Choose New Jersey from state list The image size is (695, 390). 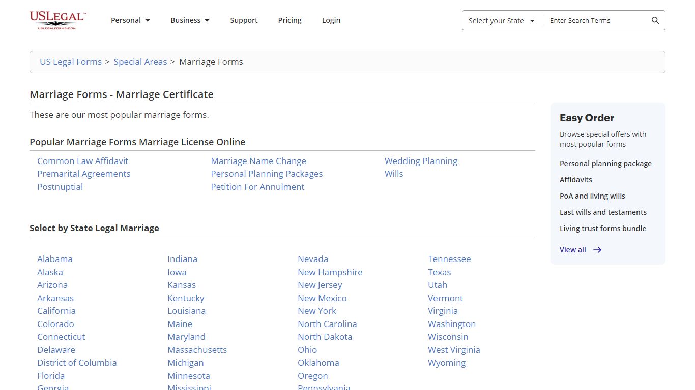click(320, 285)
